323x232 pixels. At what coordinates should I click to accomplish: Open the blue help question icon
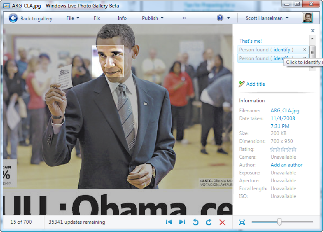220,18
